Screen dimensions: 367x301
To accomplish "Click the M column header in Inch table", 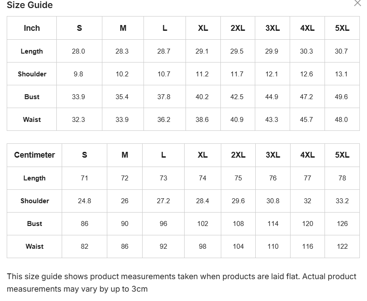I will (x=123, y=28).
